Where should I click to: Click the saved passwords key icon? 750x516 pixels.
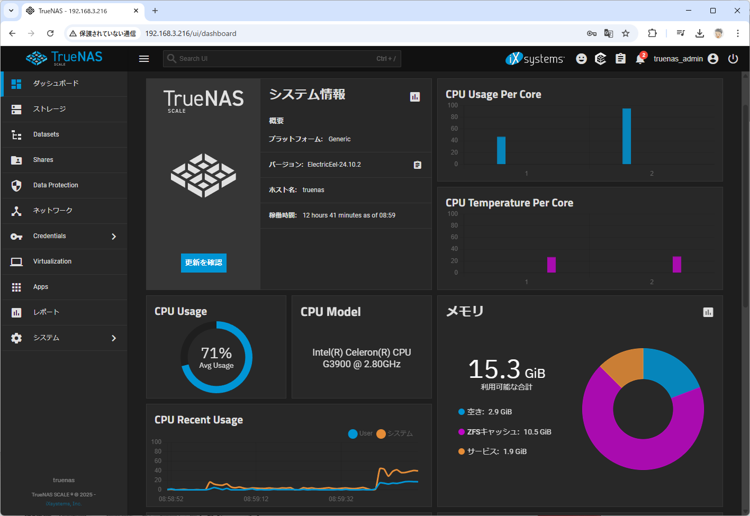click(592, 33)
